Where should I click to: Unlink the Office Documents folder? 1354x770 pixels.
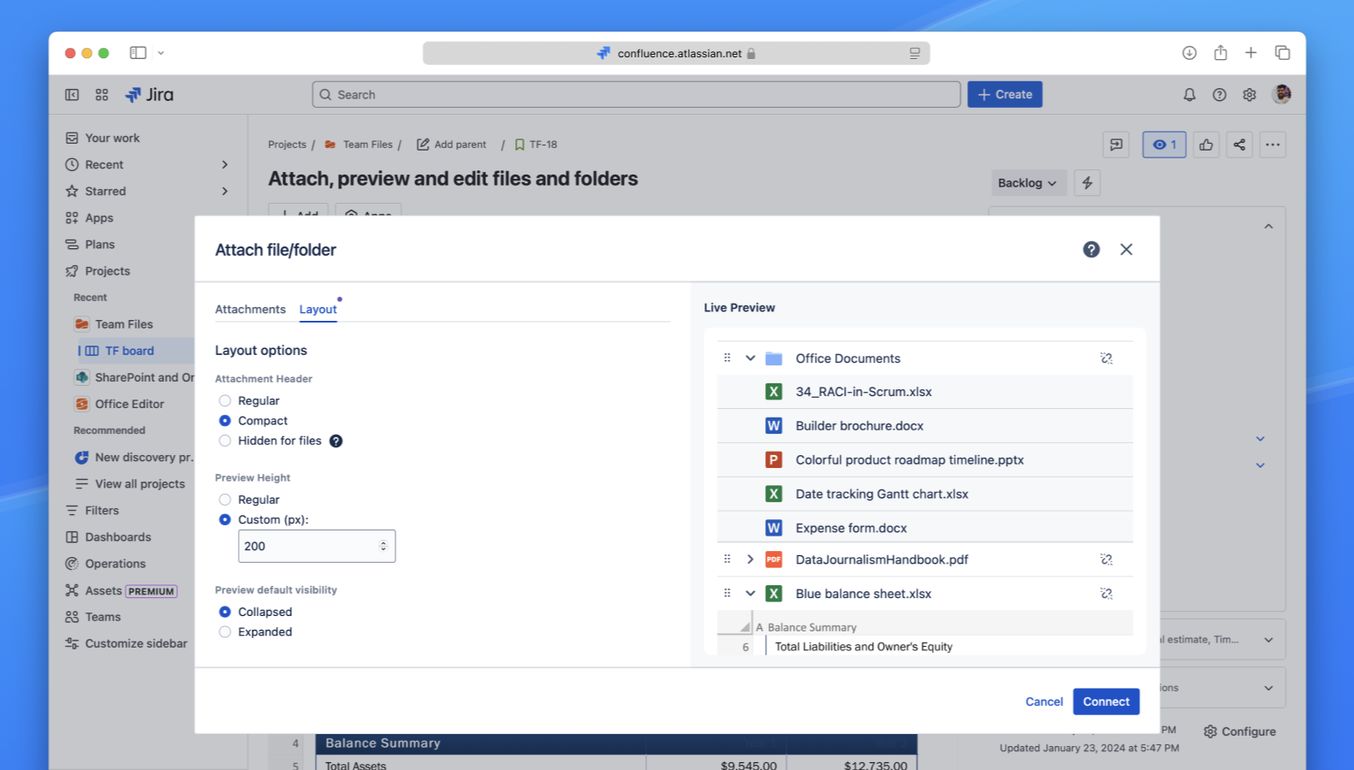pos(1106,358)
